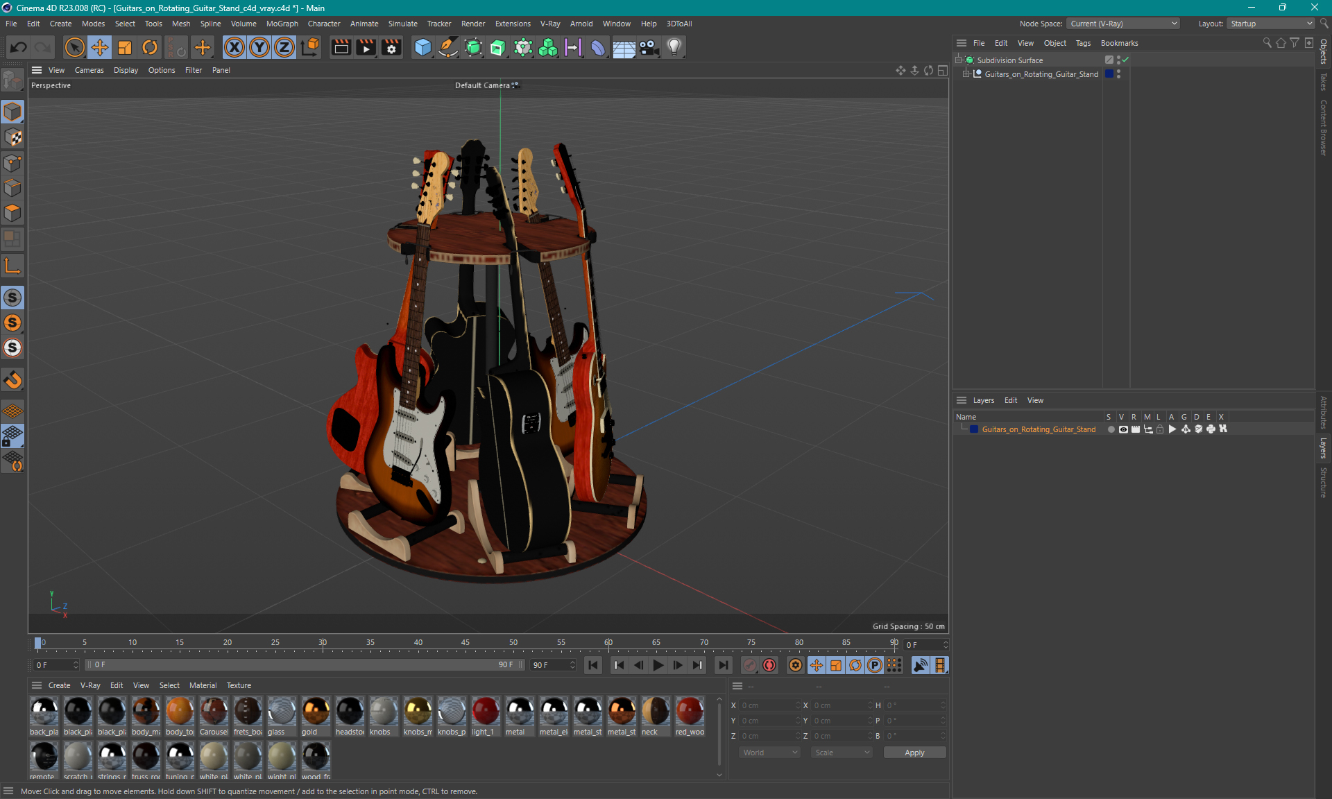This screenshot has width=1332, height=799.
Task: Click the Play button in timeline
Action: (x=658, y=665)
